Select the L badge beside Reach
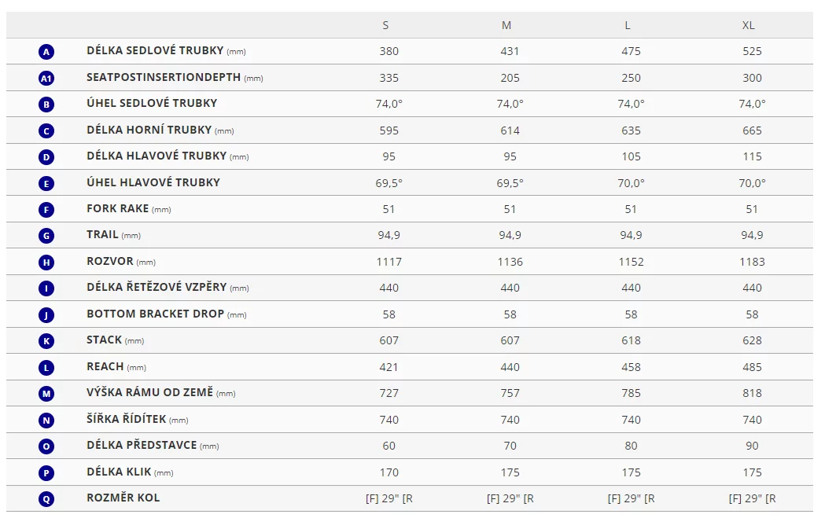 (x=46, y=368)
